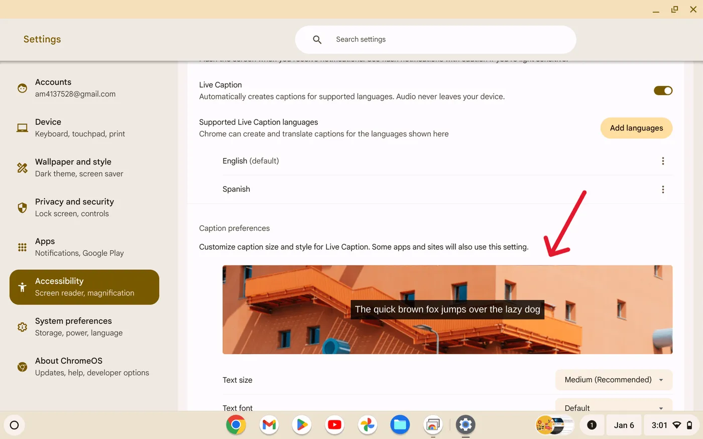The image size is (703, 439).
Task: Open YouTube from the shelf
Action: tap(334, 425)
